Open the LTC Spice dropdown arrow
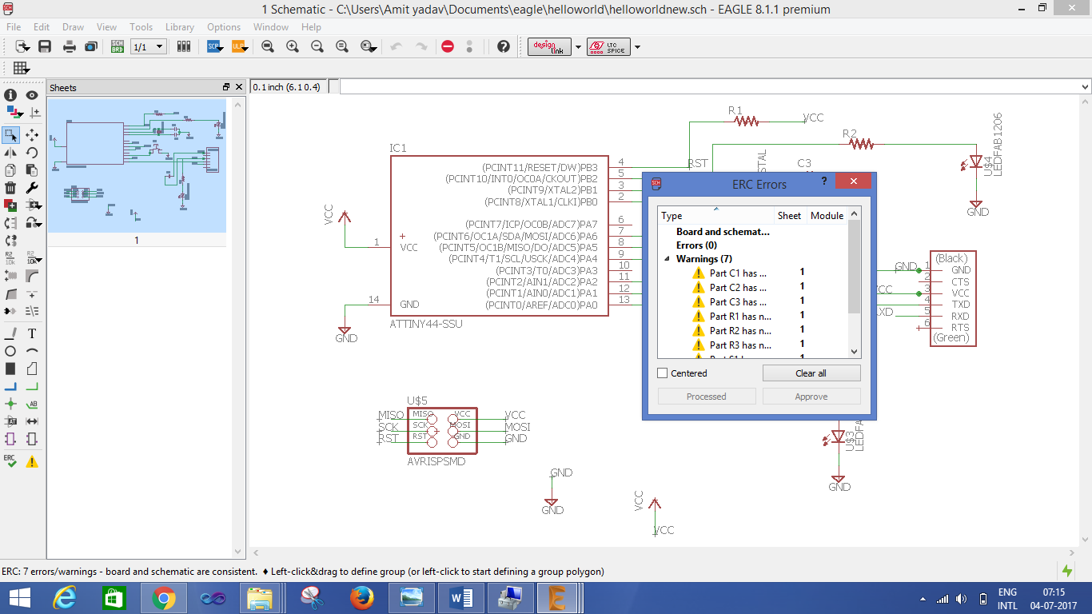Viewport: 1092px width, 614px height. point(637,47)
